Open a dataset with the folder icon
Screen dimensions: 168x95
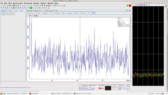coord(3,6)
